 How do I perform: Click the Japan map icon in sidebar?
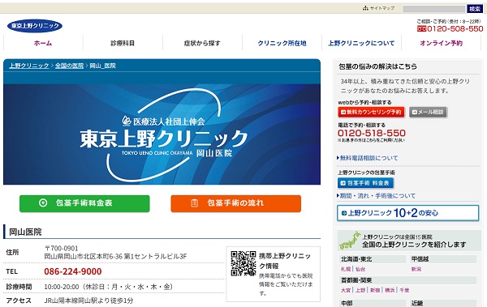tap(350, 241)
